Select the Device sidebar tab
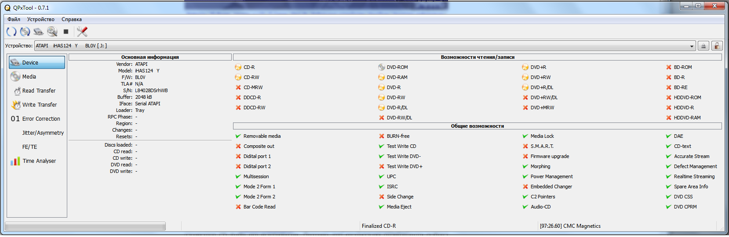729x237 pixels. click(37, 63)
